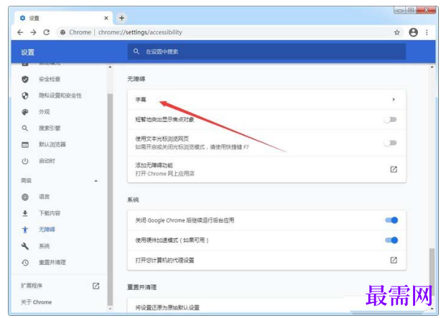Click external-link icon for 添加无障碍功能
This screenshot has height=318, width=446.
point(394,169)
